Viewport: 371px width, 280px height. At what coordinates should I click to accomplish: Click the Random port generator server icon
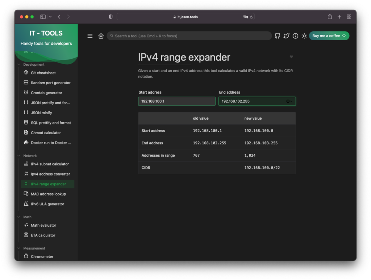[26, 82]
